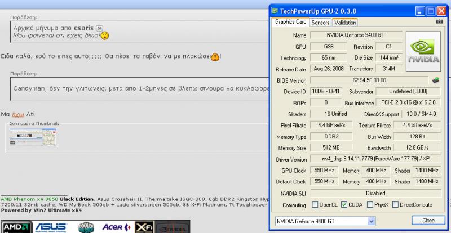Click the Default Clock Shader value 1400 MHz
The height and width of the screenshot is (233, 451).
pos(427,181)
